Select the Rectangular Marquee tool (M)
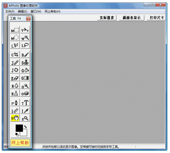 pyautogui.click(x=15, y=30)
